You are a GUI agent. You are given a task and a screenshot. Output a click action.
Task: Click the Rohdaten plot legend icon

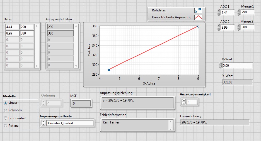[x=198, y=10]
